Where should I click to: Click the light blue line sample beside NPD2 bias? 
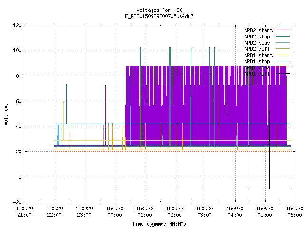(283, 42)
